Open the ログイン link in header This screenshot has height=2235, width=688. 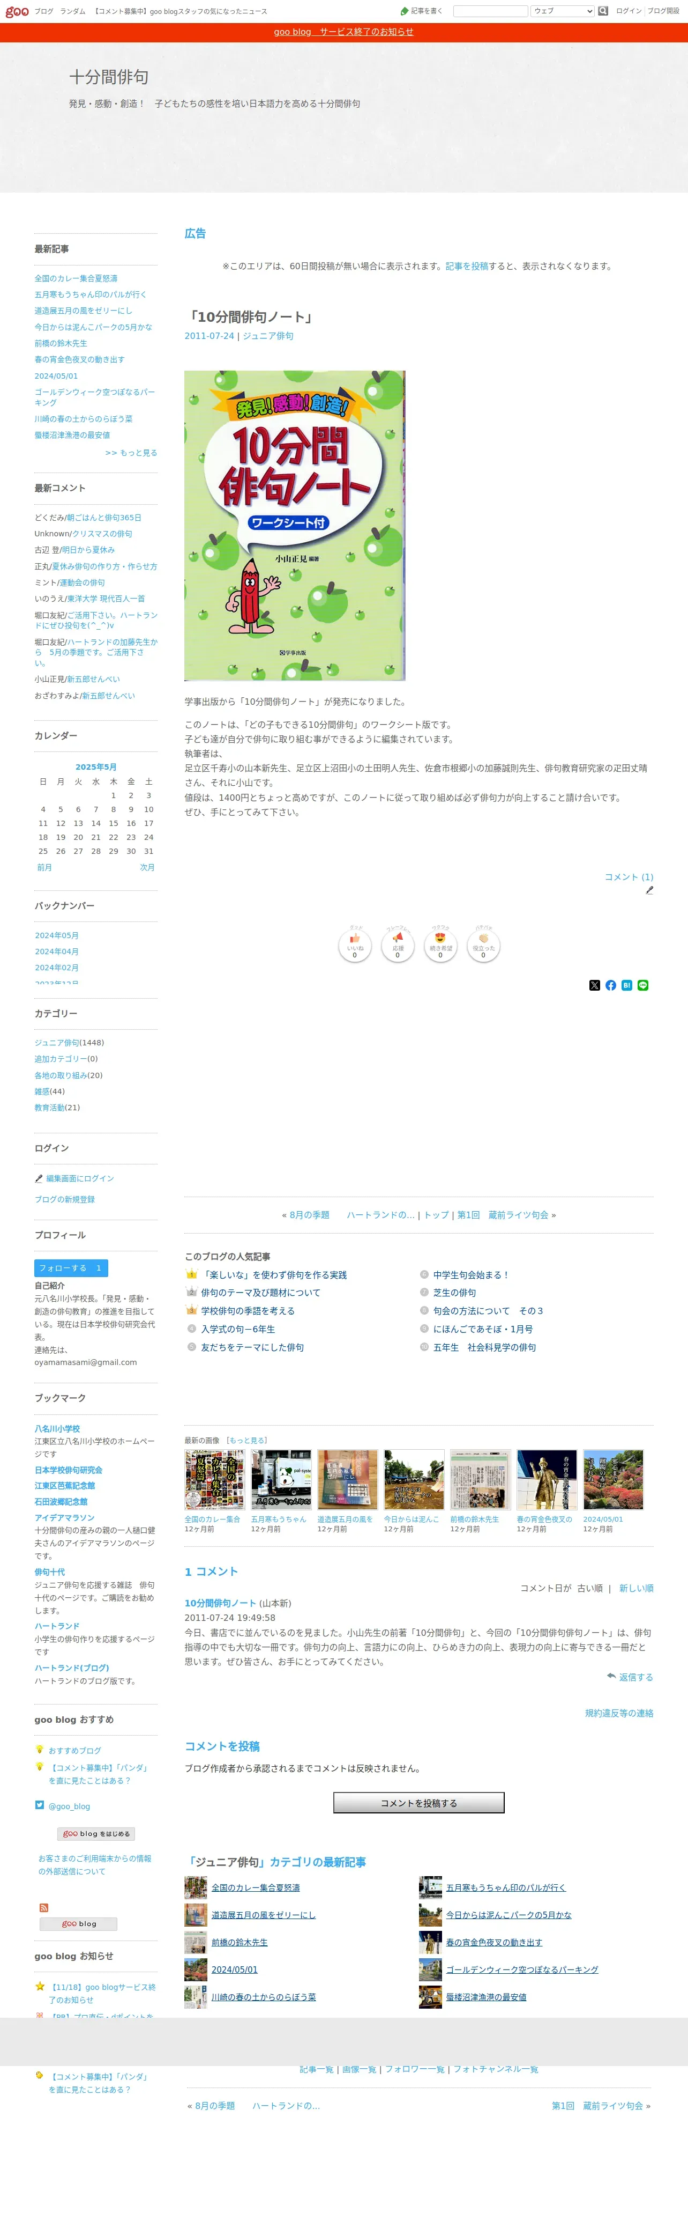(629, 11)
